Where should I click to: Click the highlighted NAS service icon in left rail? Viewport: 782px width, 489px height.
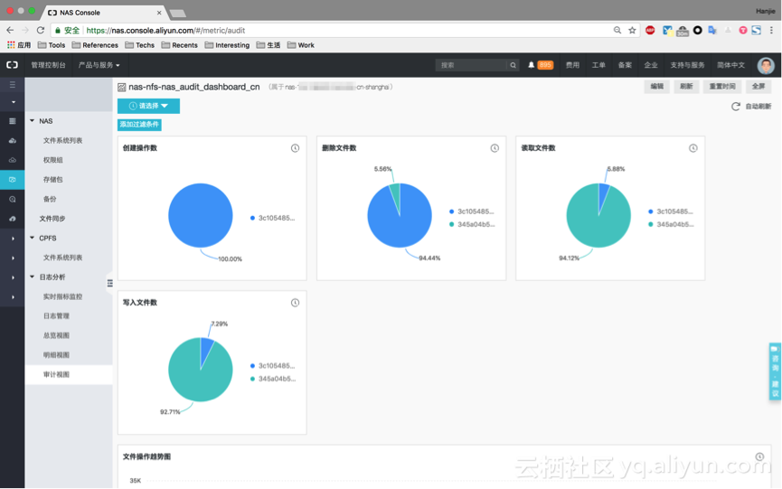click(x=13, y=180)
